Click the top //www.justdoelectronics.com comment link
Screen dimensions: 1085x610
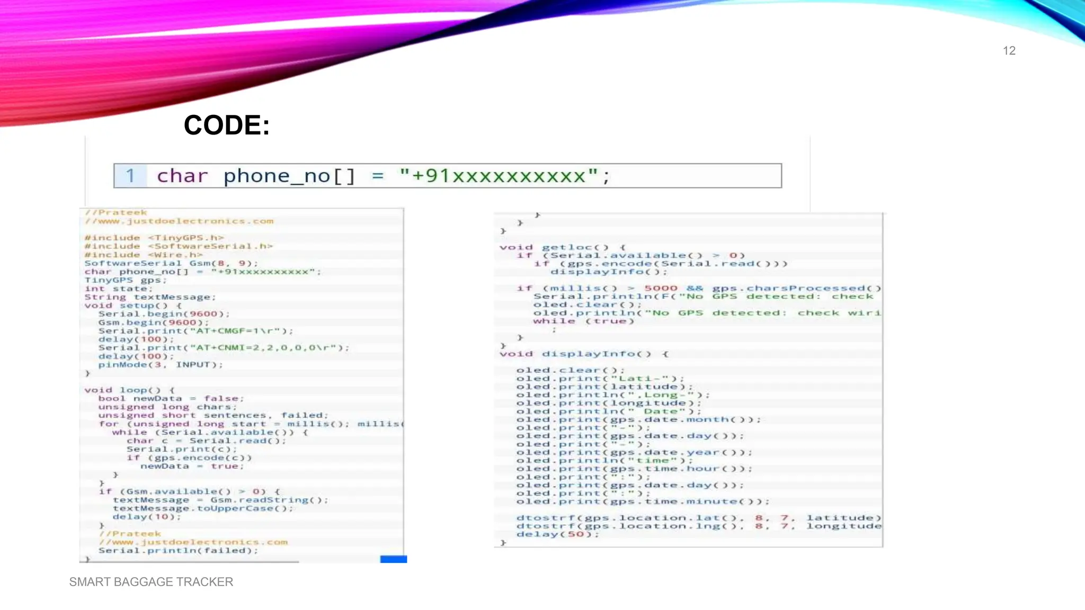point(179,221)
